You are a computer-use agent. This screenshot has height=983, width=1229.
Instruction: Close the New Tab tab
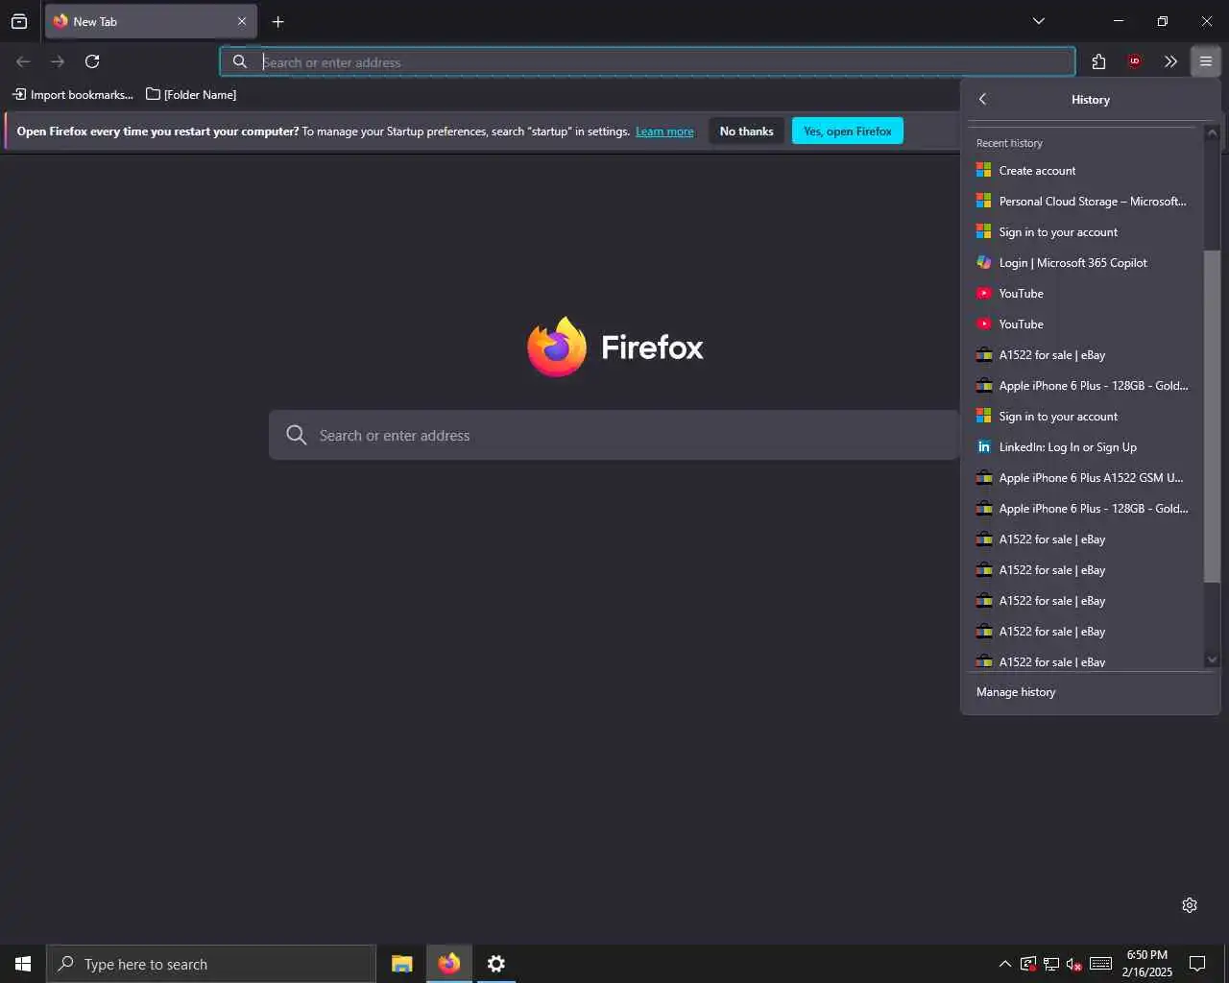[242, 21]
